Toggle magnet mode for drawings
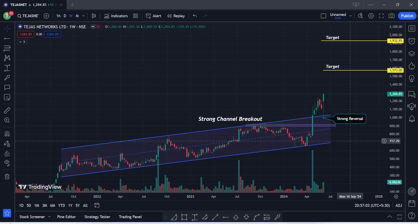Viewport: 418px width, 224px height. [x=7, y=133]
